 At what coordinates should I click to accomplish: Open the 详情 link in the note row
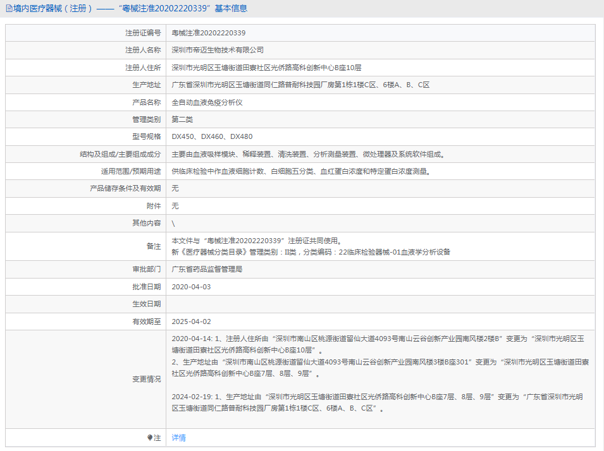[x=179, y=438]
